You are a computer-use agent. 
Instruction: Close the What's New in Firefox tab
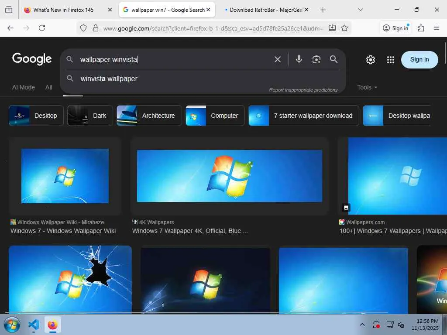(110, 10)
